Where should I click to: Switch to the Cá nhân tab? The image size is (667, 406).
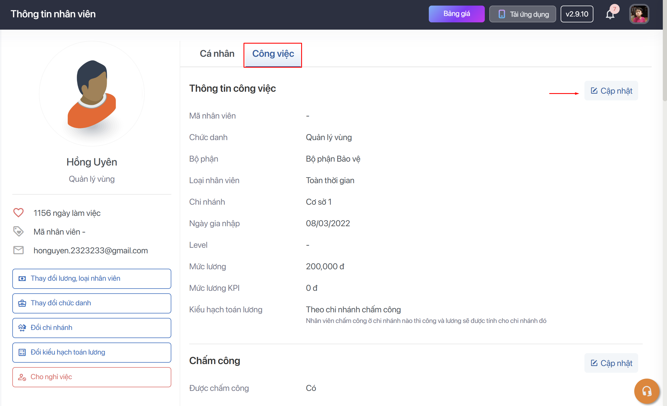217,54
